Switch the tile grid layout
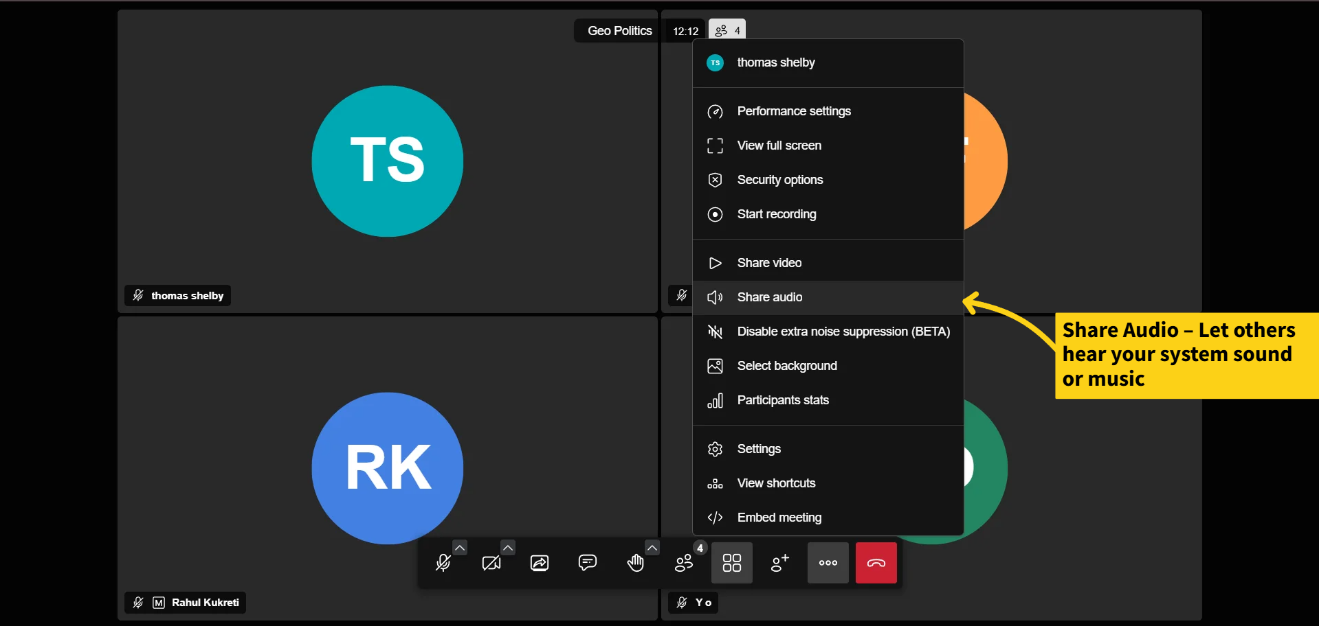Image resolution: width=1319 pixels, height=626 pixels. coord(731,563)
